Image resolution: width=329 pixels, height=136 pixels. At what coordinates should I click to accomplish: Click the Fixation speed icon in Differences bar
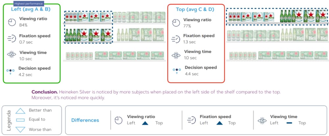pos(191,120)
